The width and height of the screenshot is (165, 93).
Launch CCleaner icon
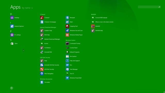pos(42,18)
